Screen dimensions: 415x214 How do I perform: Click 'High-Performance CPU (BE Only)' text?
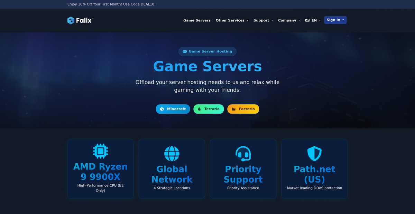click(100, 188)
